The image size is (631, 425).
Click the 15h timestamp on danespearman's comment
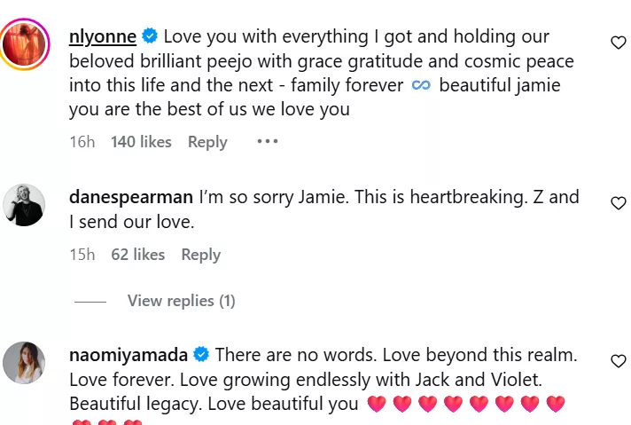[x=82, y=255]
